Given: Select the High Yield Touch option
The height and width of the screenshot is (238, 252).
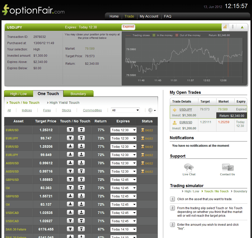Looking at the screenshot, I should pyautogui.click(x=64, y=103).
